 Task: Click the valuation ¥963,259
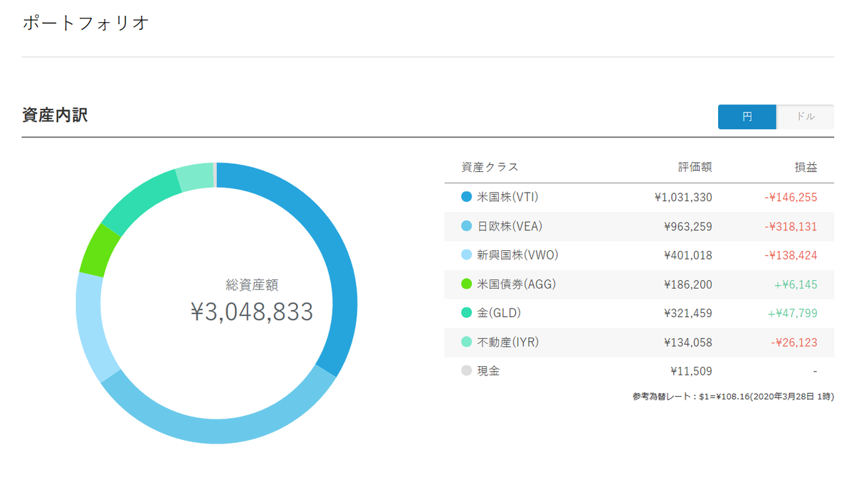687,227
